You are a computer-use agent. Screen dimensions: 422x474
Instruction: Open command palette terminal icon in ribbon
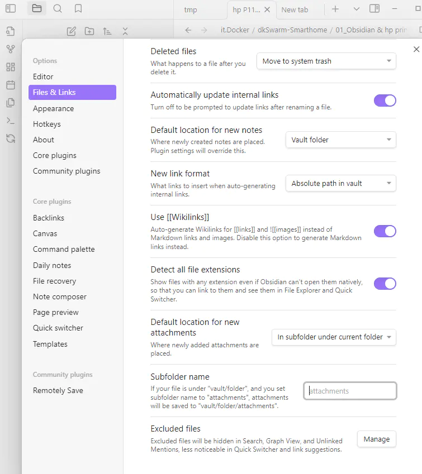(x=10, y=121)
